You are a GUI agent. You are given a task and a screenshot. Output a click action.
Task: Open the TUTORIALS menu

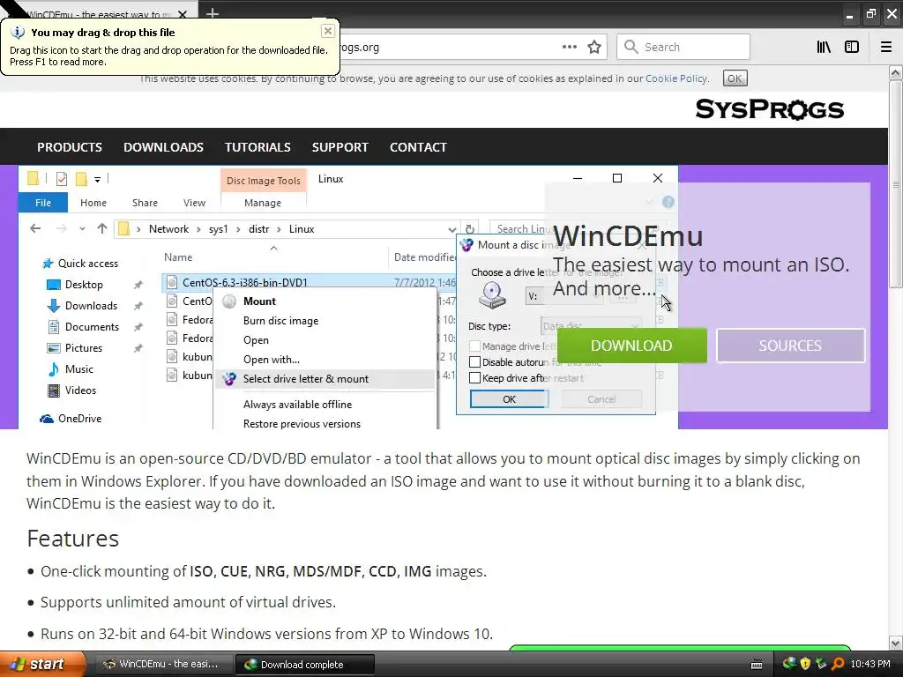tap(257, 147)
